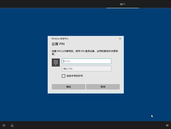This screenshot has height=129, width=171.
Task: Click the white underline below 帐户 tab
Action: tap(122, 8)
